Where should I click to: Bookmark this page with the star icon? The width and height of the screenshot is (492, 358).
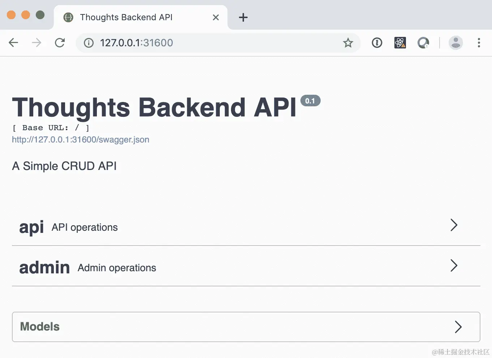click(x=348, y=43)
